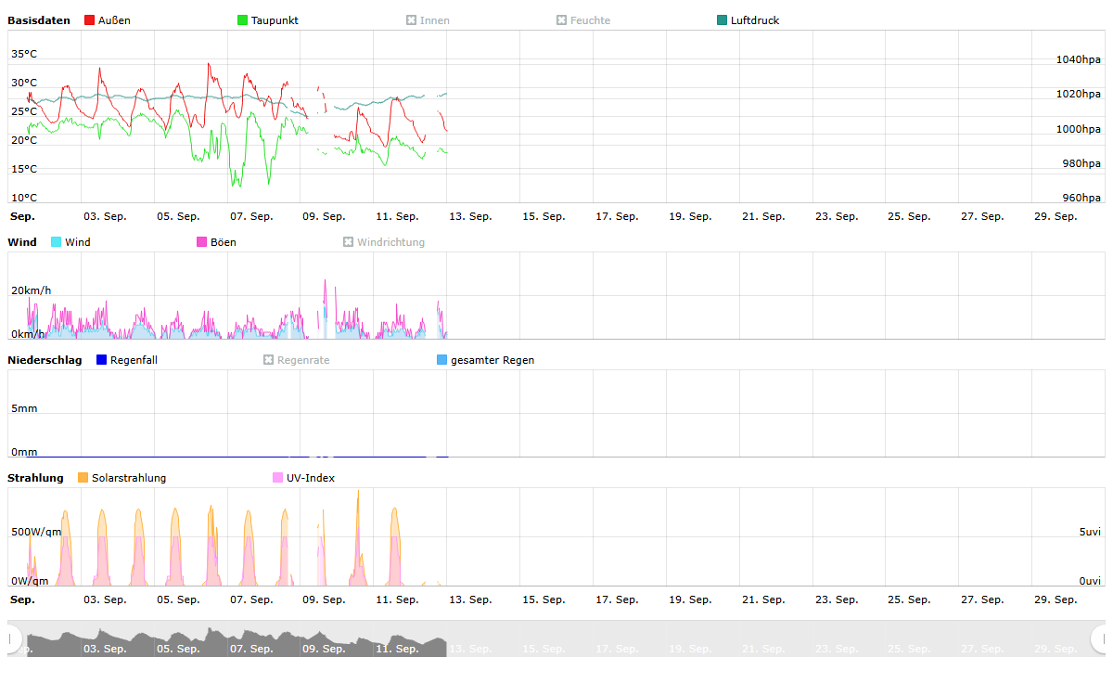
Task: Hide the green Taupunkt series
Action: 267,20
